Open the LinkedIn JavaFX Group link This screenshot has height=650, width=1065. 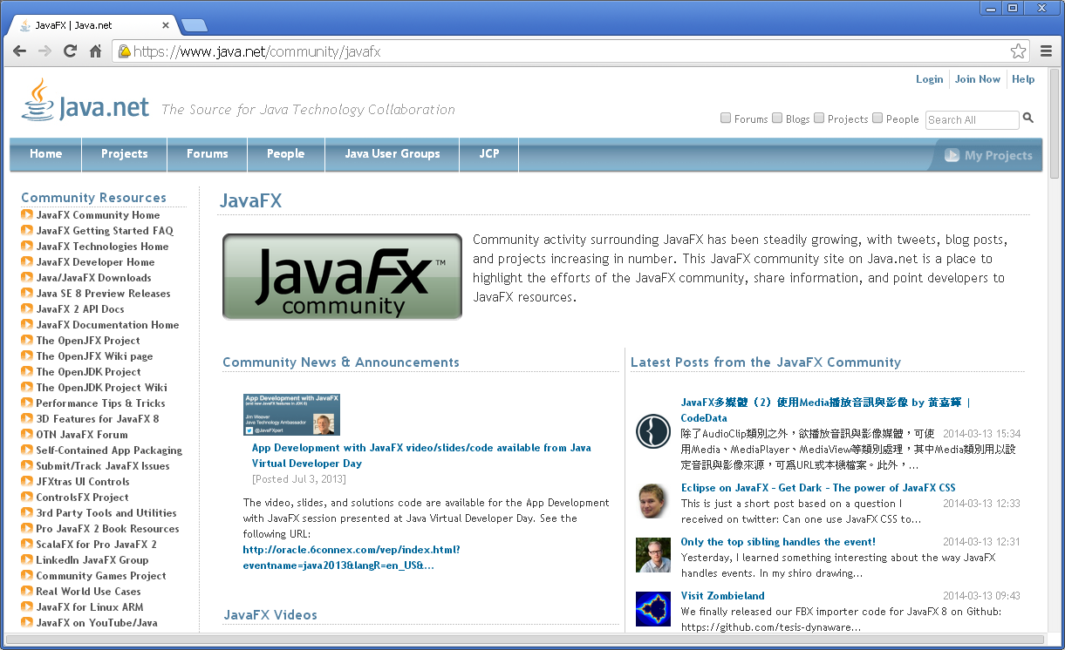[x=92, y=560]
